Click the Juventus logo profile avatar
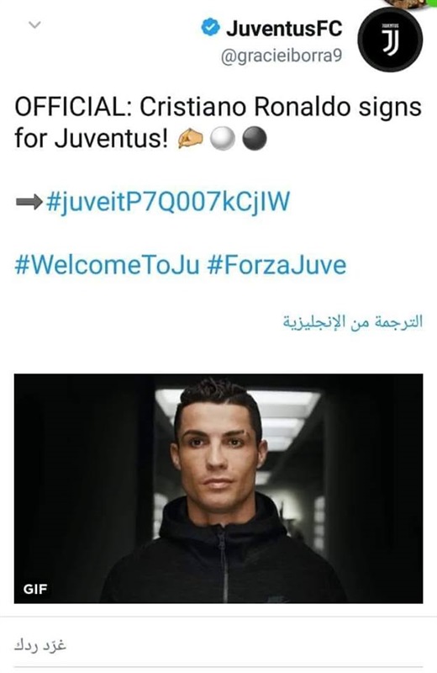Screen dimensions: 437x673 [390, 40]
